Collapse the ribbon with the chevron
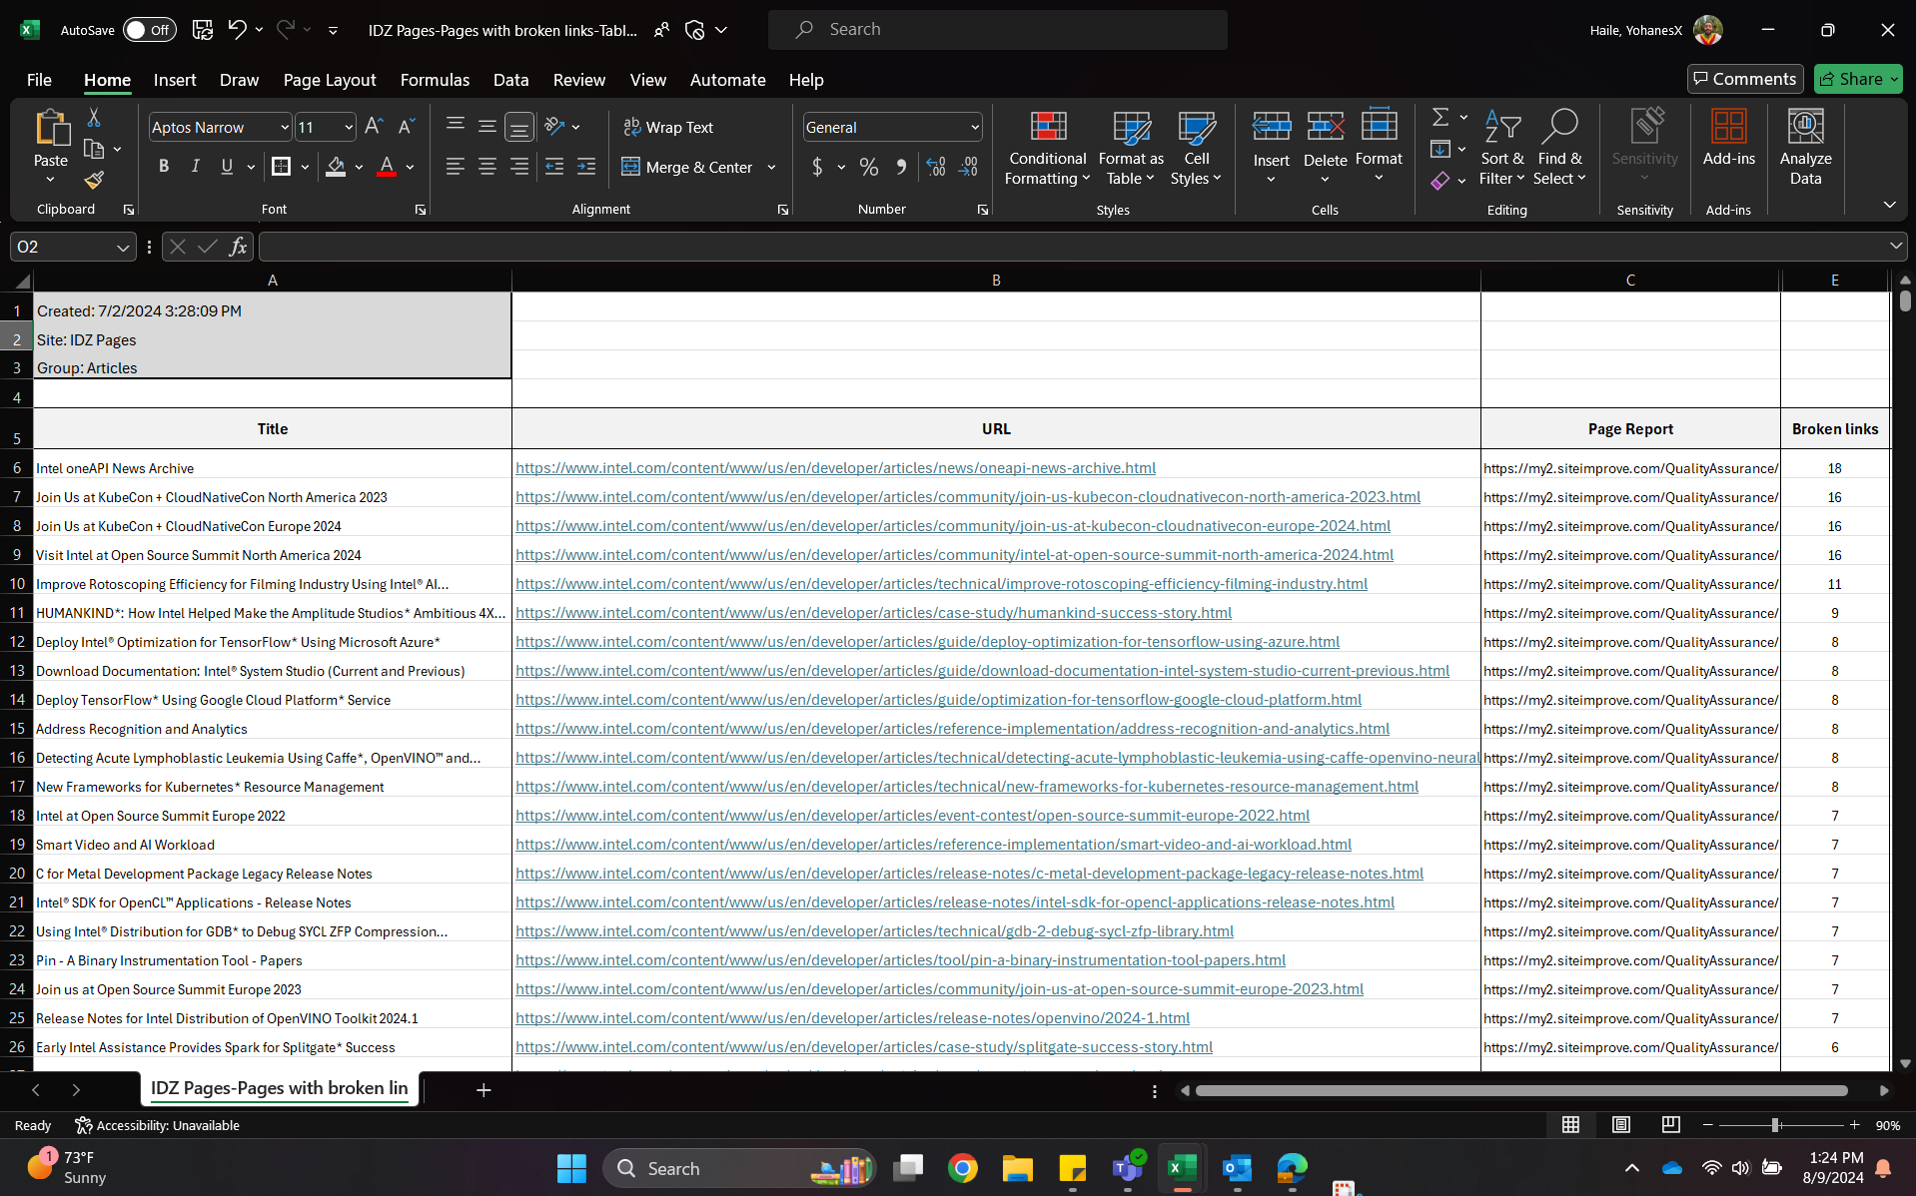Viewport: 1916px width, 1196px height. [x=1889, y=205]
